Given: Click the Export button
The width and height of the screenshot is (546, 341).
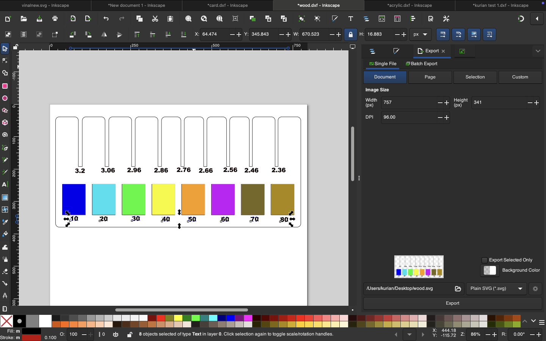Looking at the screenshot, I should 452,303.
